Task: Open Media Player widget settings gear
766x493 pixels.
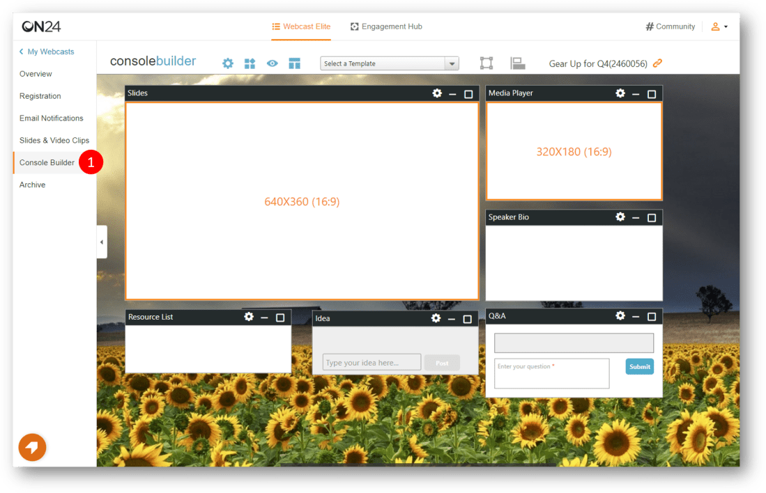Action: point(620,93)
